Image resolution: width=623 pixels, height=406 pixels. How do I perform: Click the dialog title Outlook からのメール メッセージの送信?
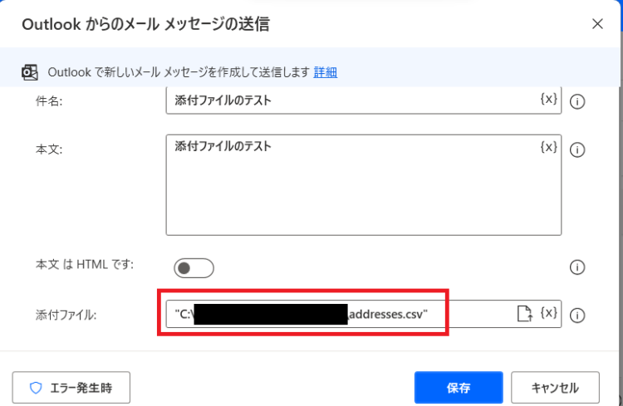tap(146, 24)
